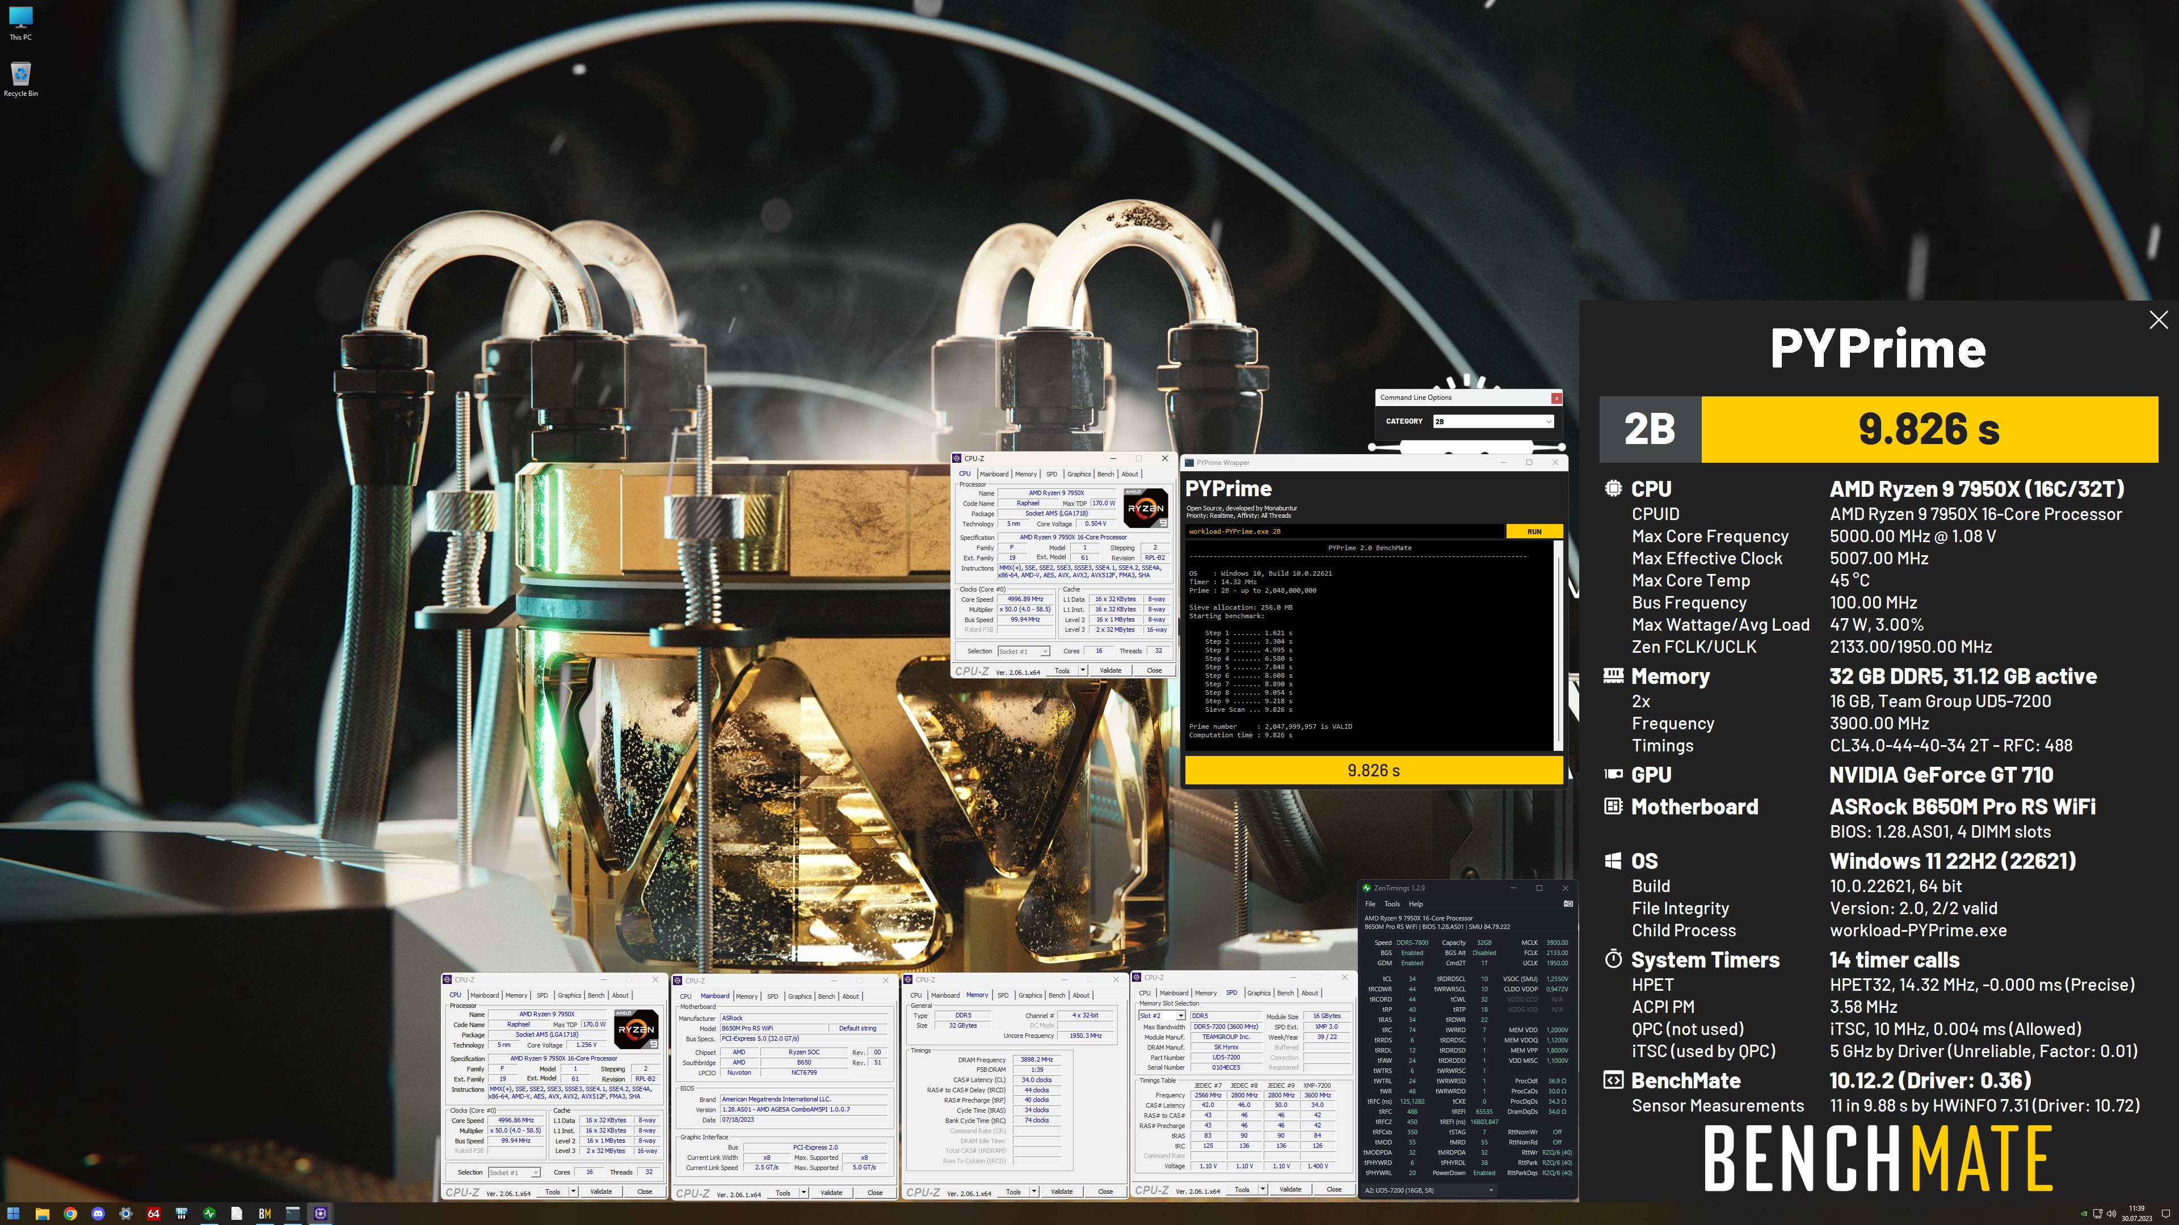Select About tab in CPU-Z SPD window
2179x1225 pixels.
[1310, 994]
